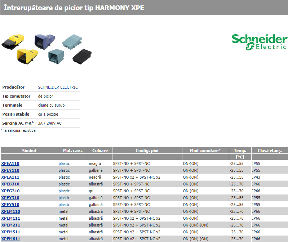Click the '3A / 240V AC' load value
288x242 pixels.
pyautogui.click(x=50, y=123)
